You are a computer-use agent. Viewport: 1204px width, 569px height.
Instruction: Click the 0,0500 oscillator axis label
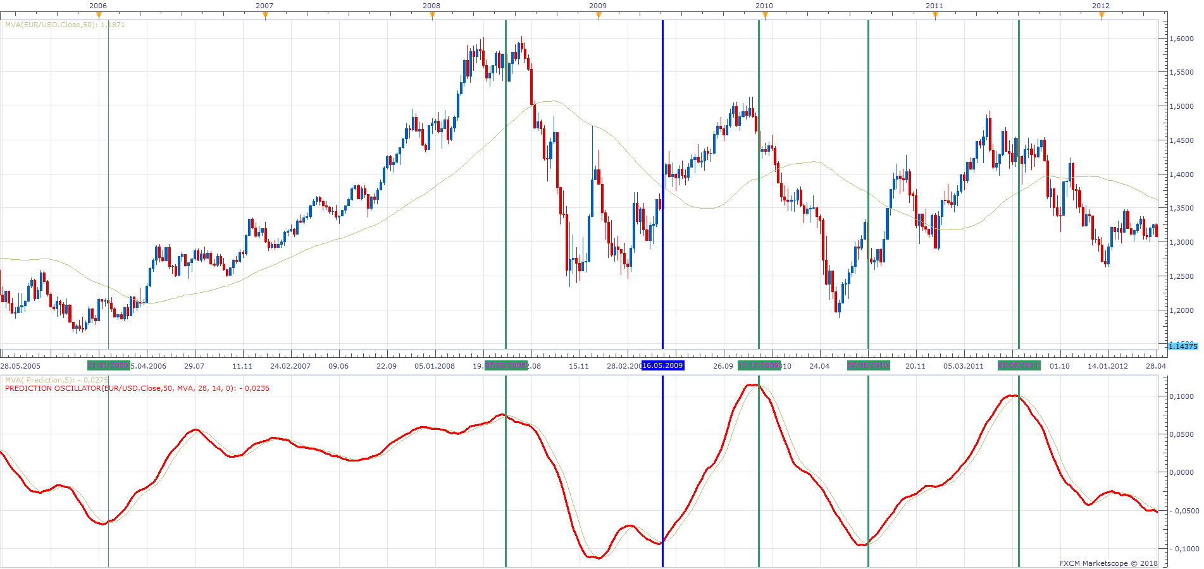coord(1182,434)
